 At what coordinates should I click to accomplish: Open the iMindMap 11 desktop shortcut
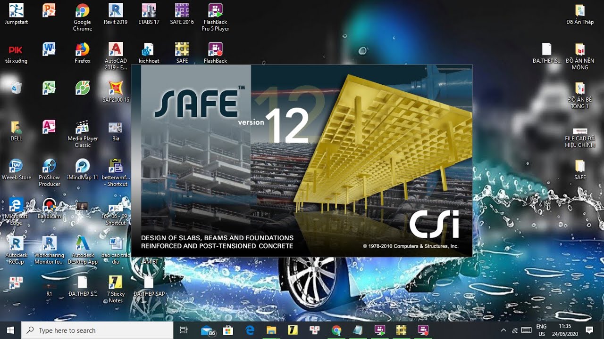(83, 170)
